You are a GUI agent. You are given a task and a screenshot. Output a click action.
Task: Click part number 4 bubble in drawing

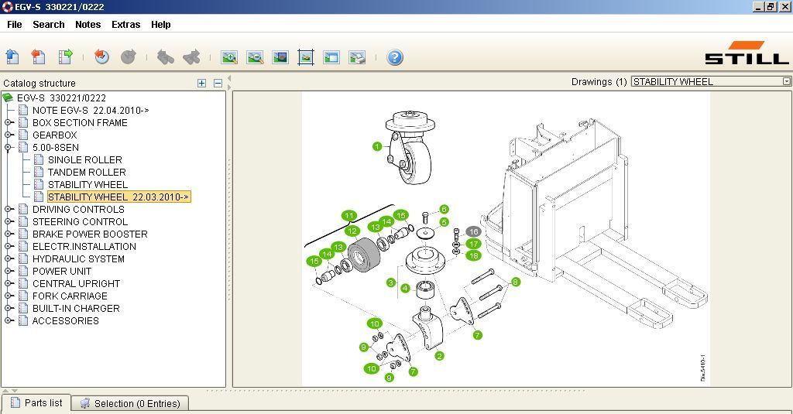pyautogui.click(x=405, y=288)
